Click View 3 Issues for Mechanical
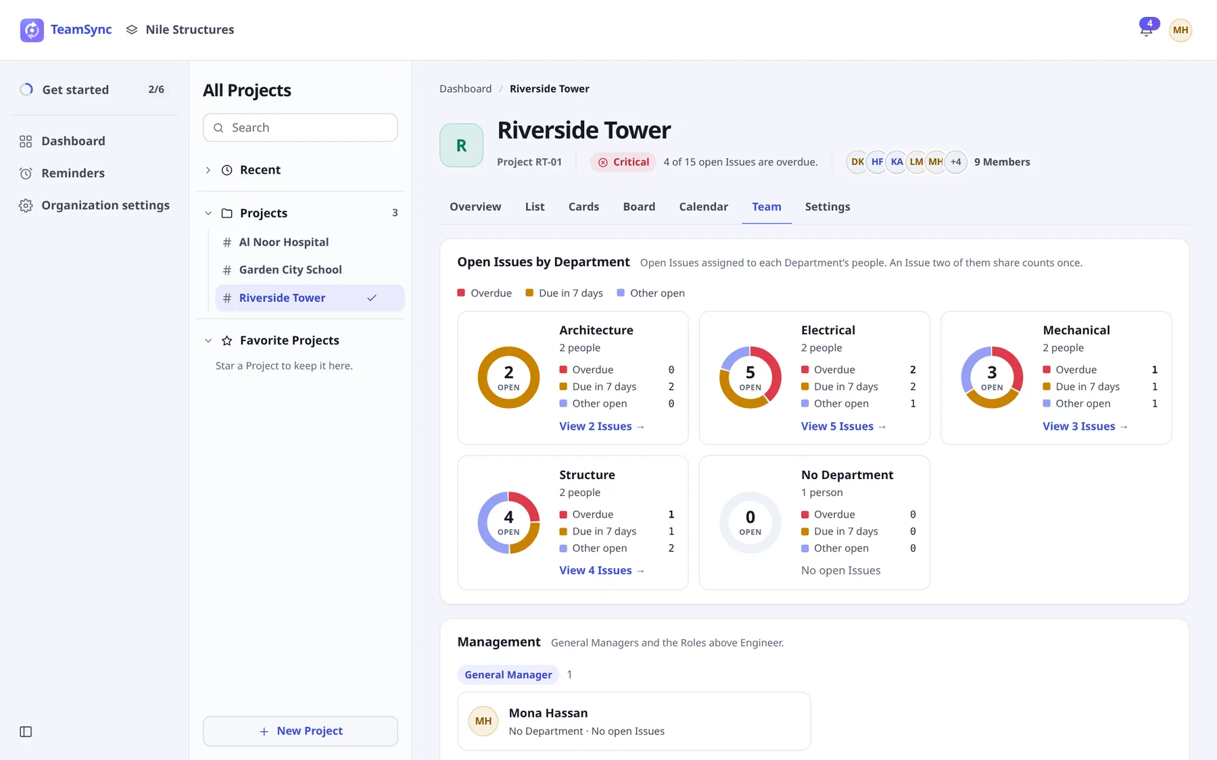Viewport: 1217px width, 760px height. point(1085,426)
